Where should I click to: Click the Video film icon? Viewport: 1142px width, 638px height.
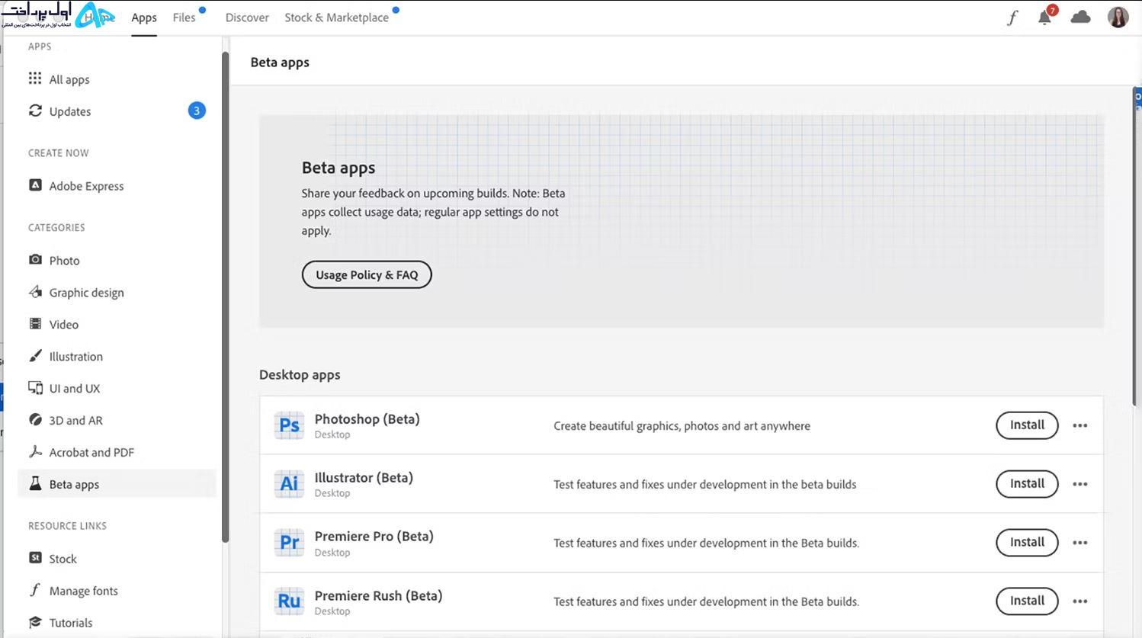tap(35, 324)
